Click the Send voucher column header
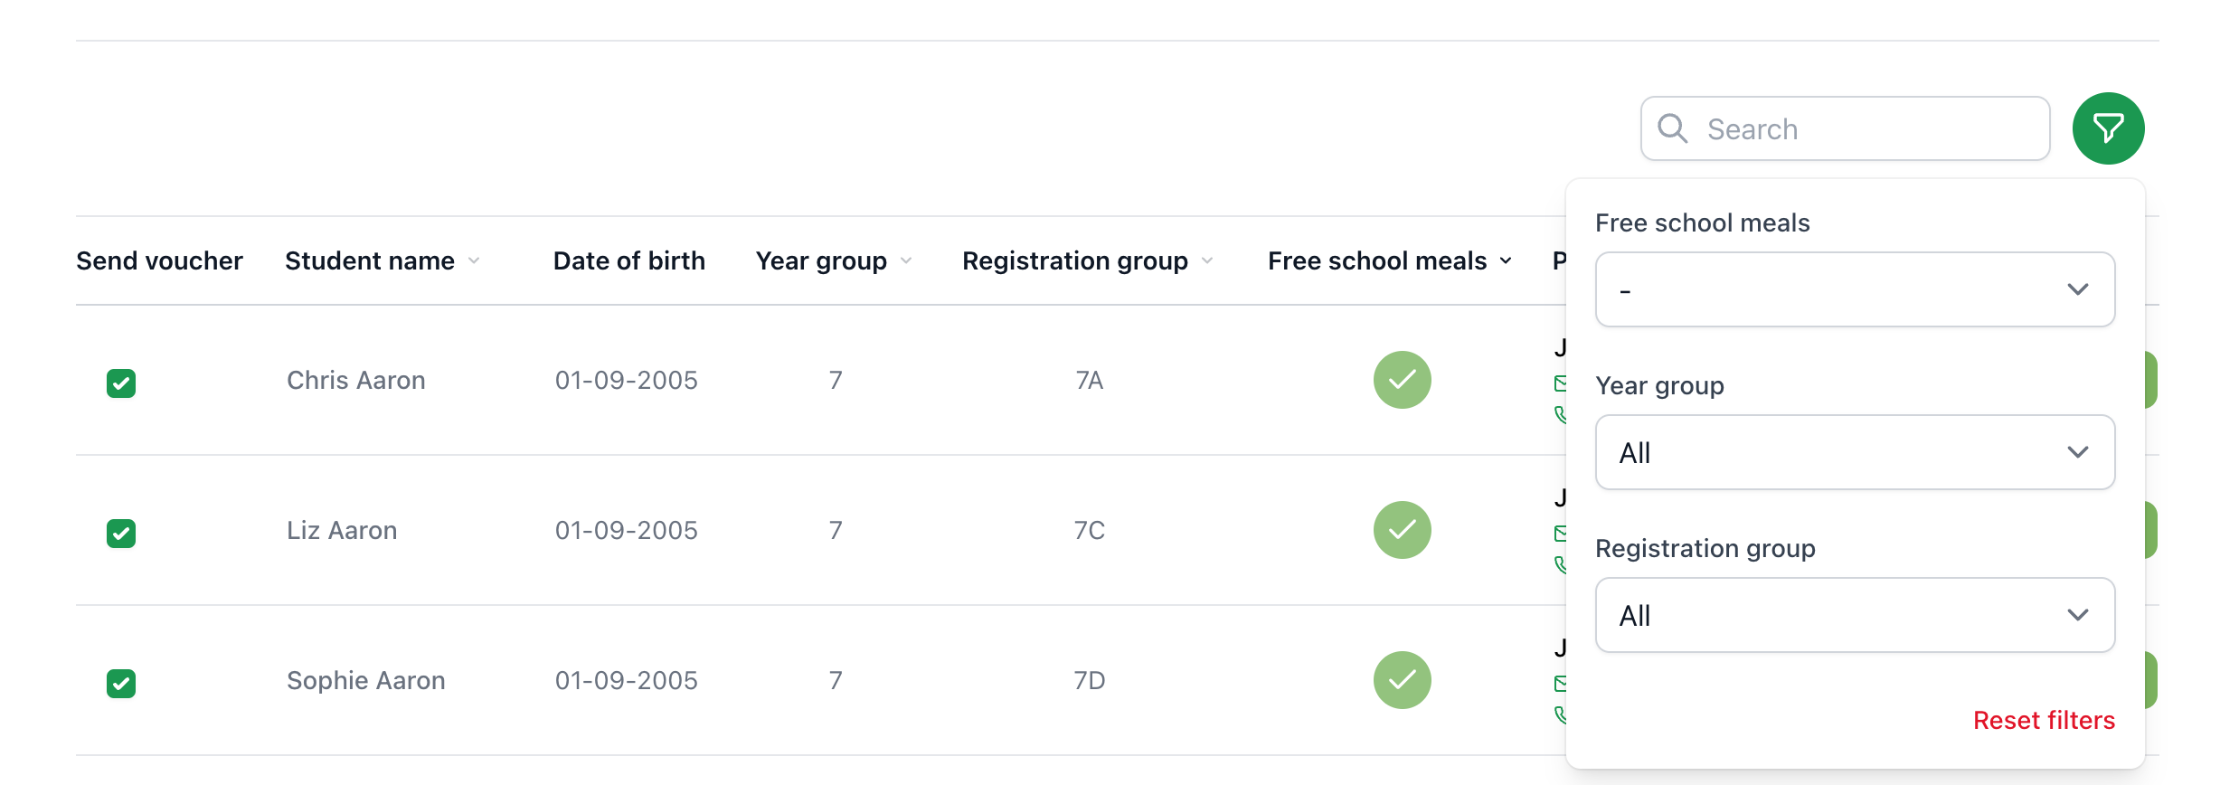The width and height of the screenshot is (2239, 785). tap(159, 261)
